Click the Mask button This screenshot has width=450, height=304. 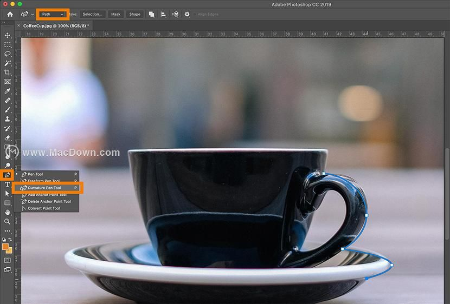pyautogui.click(x=115, y=14)
